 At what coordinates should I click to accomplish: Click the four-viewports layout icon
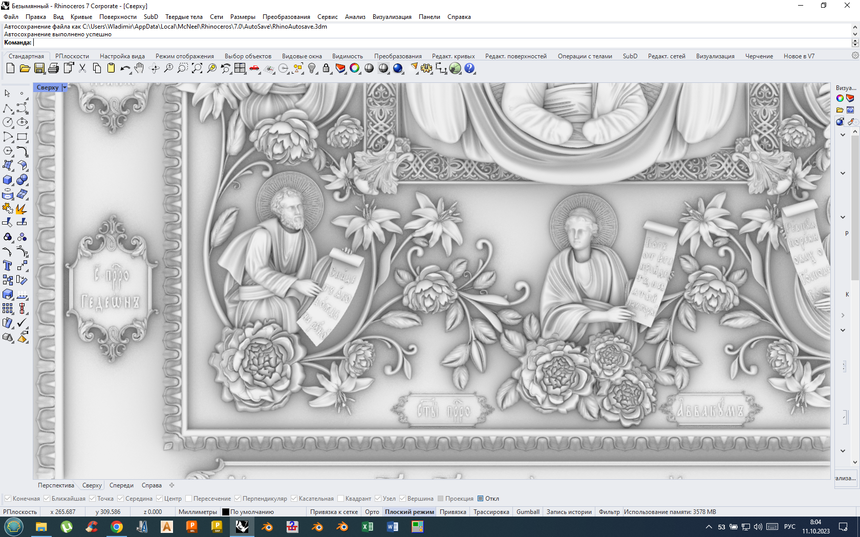click(x=240, y=68)
